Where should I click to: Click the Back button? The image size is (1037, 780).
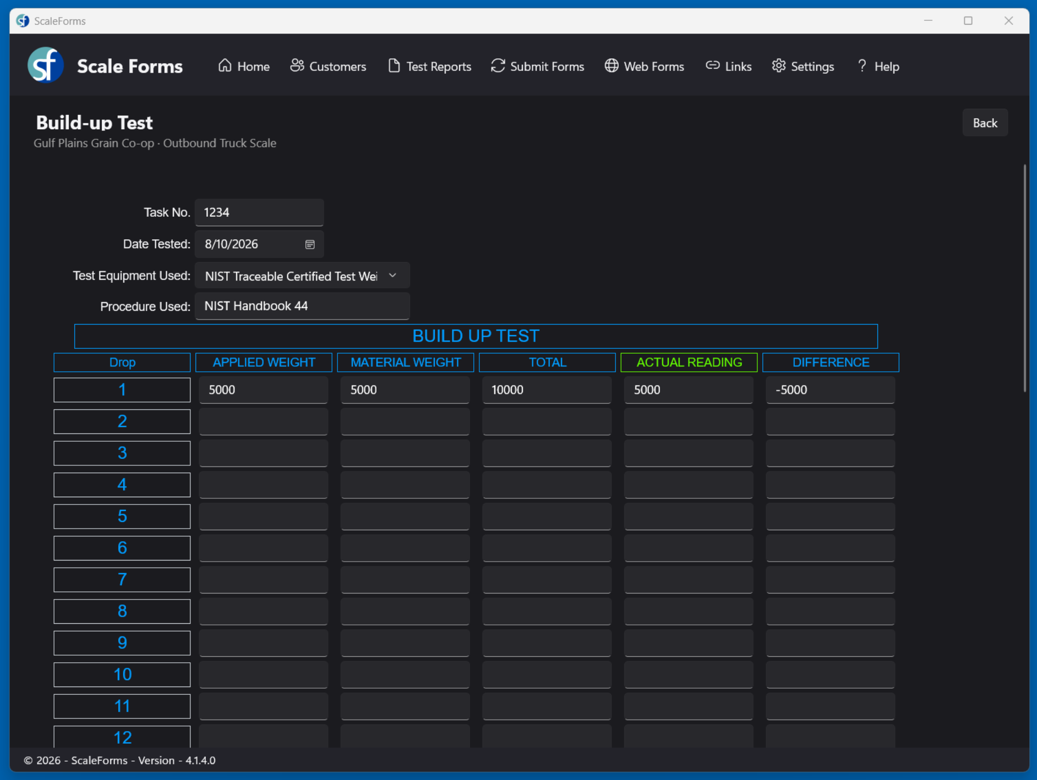point(985,123)
